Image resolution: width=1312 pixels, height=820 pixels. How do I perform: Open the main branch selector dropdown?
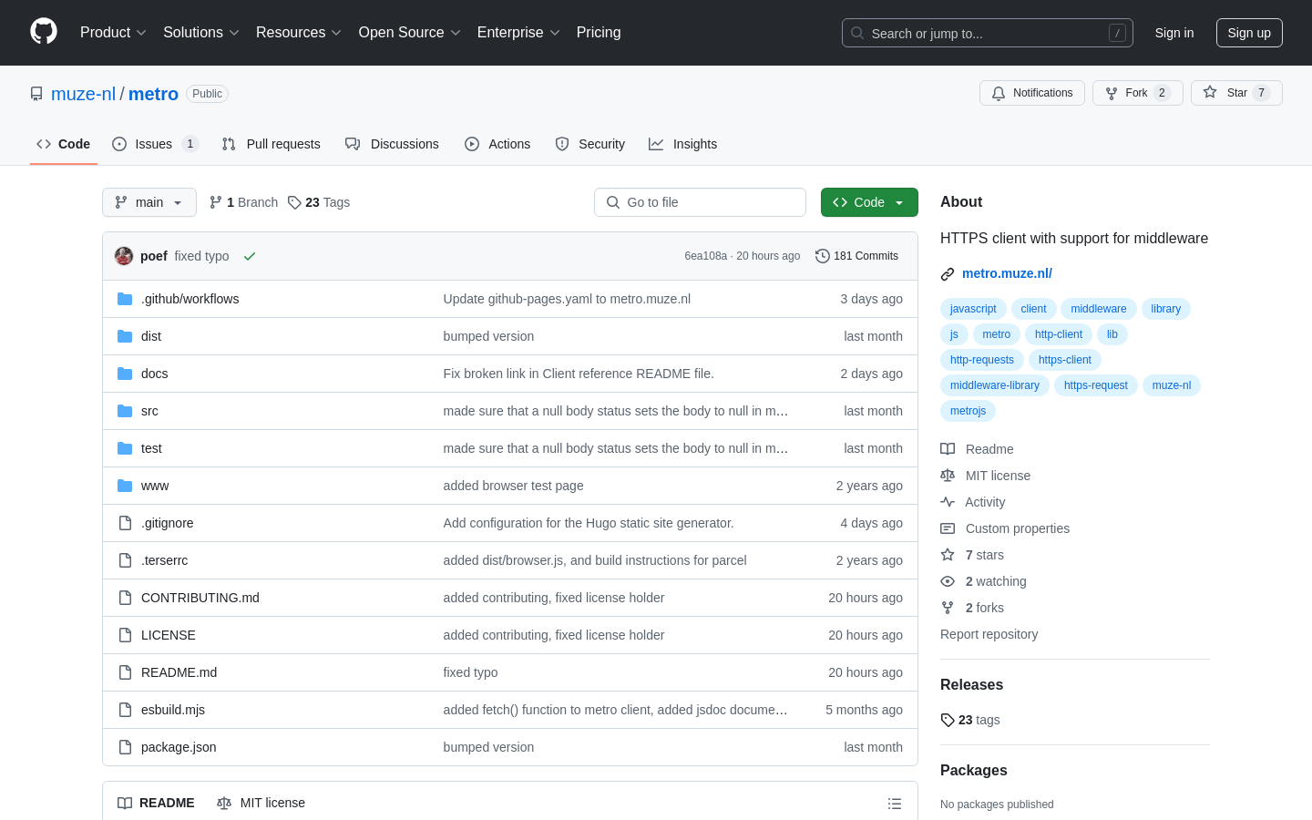pos(149,202)
